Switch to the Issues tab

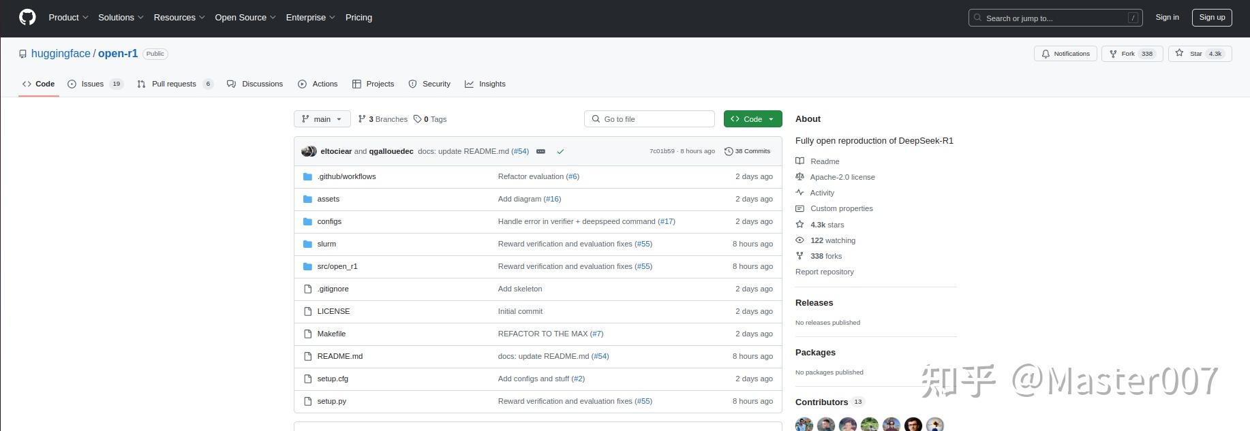pos(93,84)
